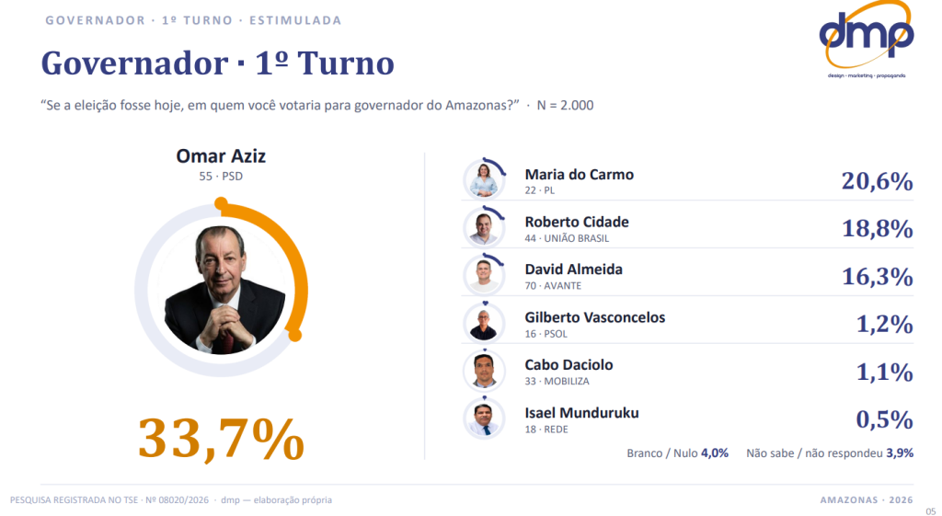Click the Não sabe / não respondeu 3,9% text
Viewport: 942px width, 516px height.
coord(830,453)
